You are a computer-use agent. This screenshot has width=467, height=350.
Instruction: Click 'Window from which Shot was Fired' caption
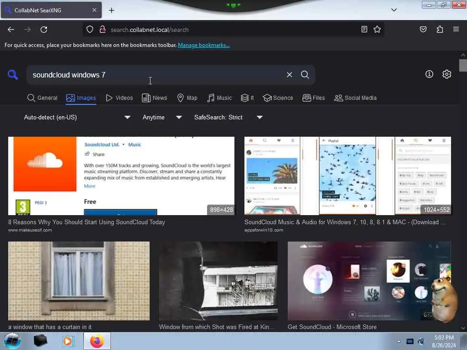click(x=217, y=327)
